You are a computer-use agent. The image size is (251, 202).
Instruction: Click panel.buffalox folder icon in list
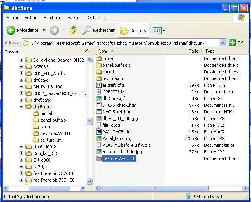point(99,65)
